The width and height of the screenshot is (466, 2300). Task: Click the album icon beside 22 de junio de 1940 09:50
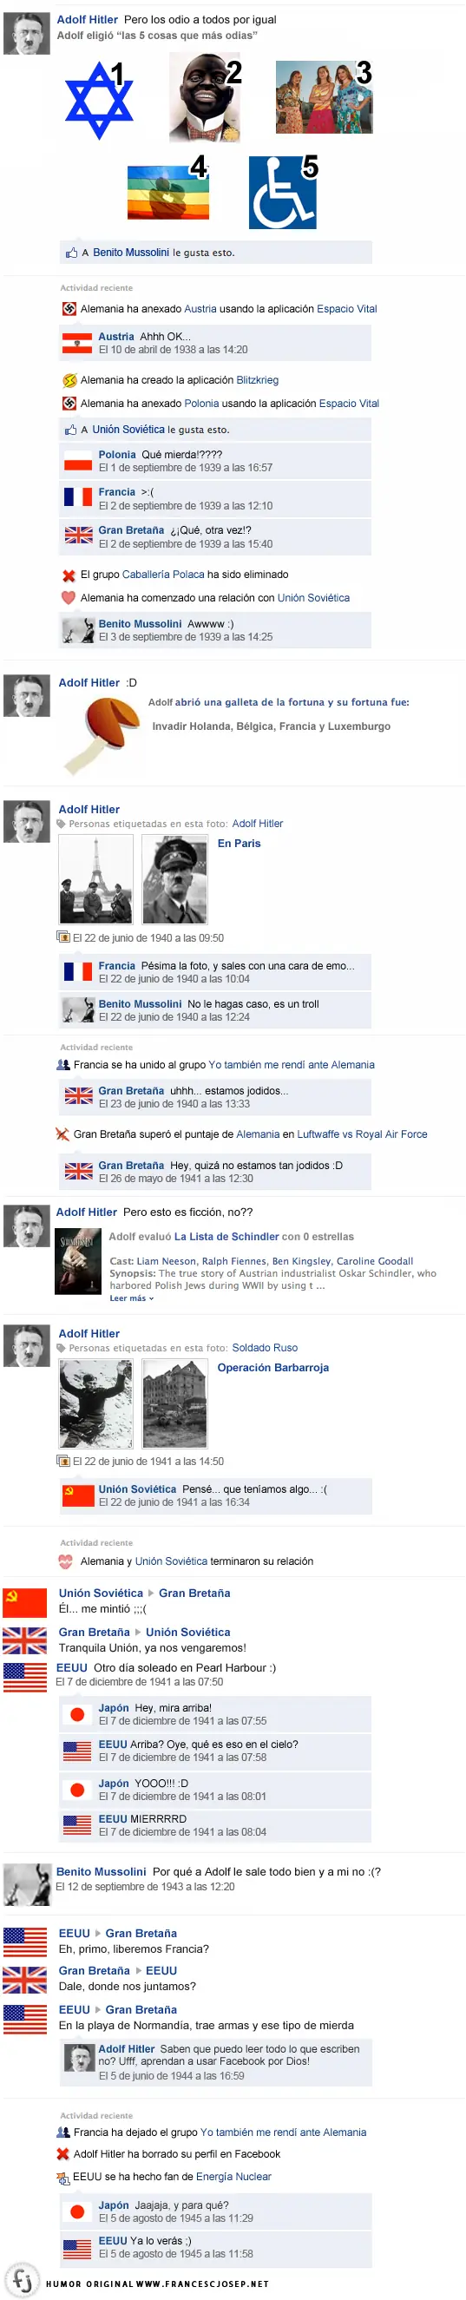click(x=63, y=937)
